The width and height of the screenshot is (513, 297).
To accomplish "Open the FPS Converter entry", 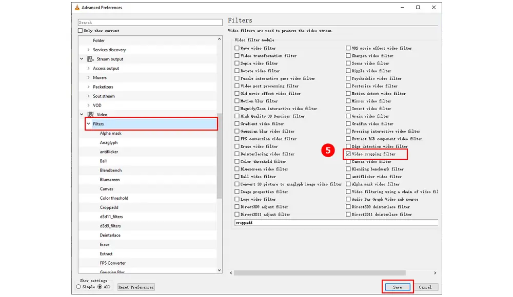I will [112, 263].
